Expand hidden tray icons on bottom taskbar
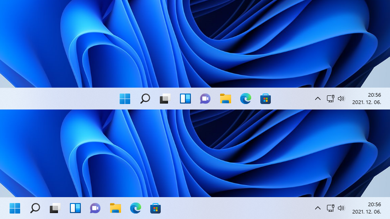390x219 pixels. 318,208
